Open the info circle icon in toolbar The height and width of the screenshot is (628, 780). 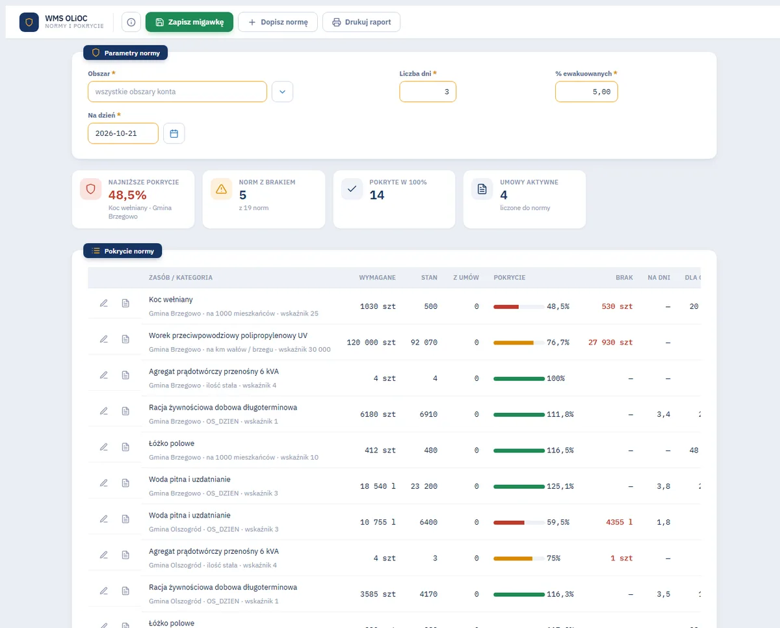pyautogui.click(x=131, y=22)
